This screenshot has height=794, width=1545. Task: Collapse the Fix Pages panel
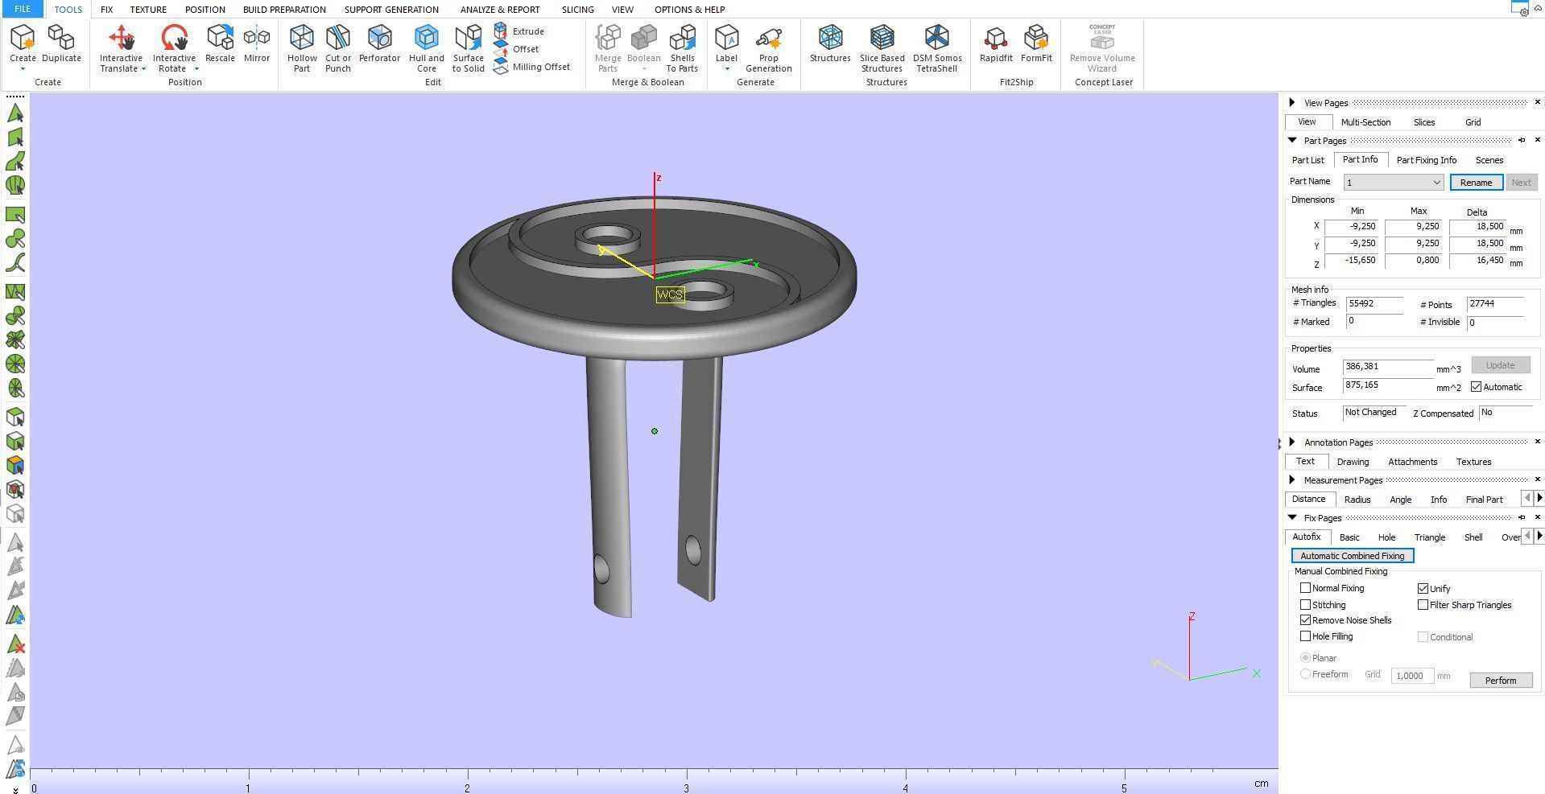1292,517
